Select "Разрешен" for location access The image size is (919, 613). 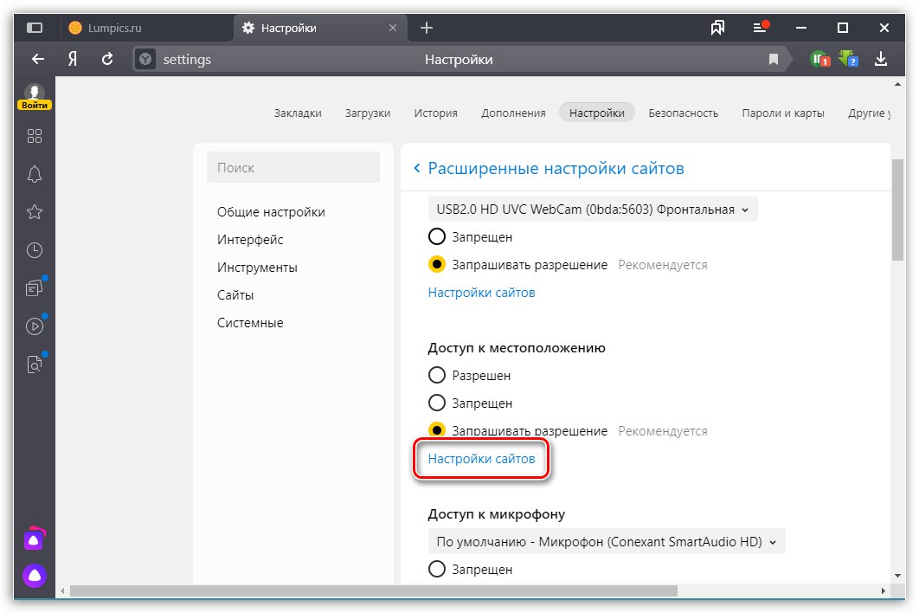click(x=437, y=376)
